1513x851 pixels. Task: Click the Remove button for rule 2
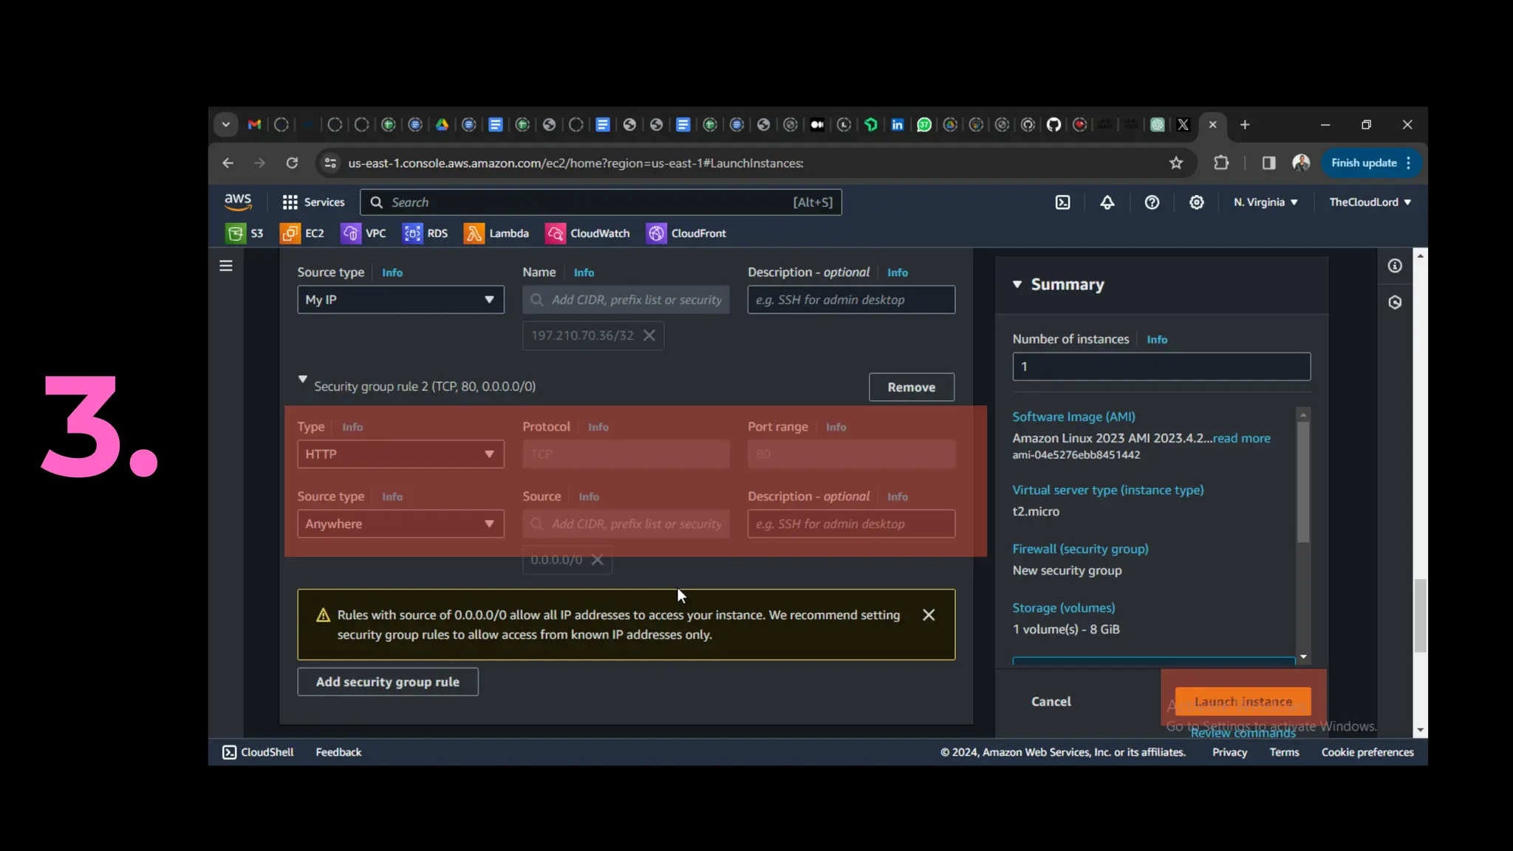pyautogui.click(x=912, y=387)
